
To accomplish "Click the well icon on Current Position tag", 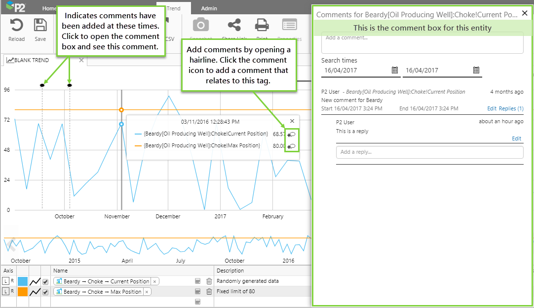I will point(59,281).
